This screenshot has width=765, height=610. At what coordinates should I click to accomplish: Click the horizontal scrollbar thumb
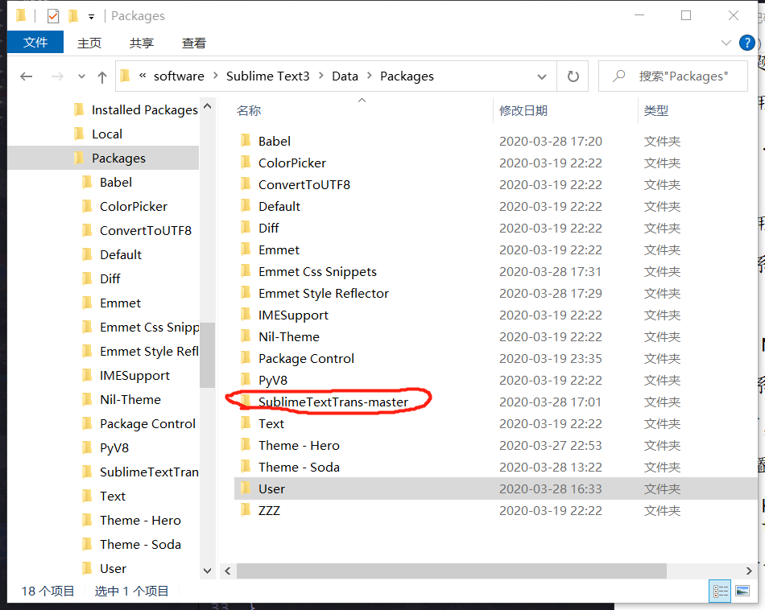tap(452, 571)
